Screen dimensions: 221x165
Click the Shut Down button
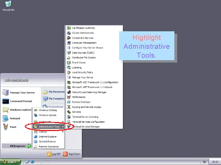click(x=65, y=154)
